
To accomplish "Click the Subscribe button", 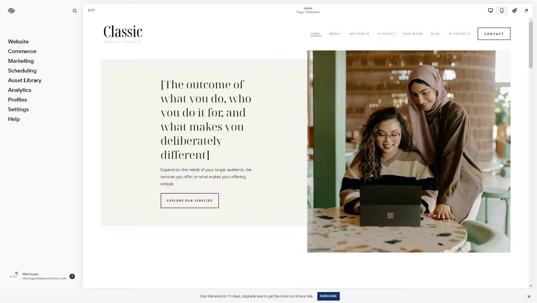I will pyautogui.click(x=328, y=296).
